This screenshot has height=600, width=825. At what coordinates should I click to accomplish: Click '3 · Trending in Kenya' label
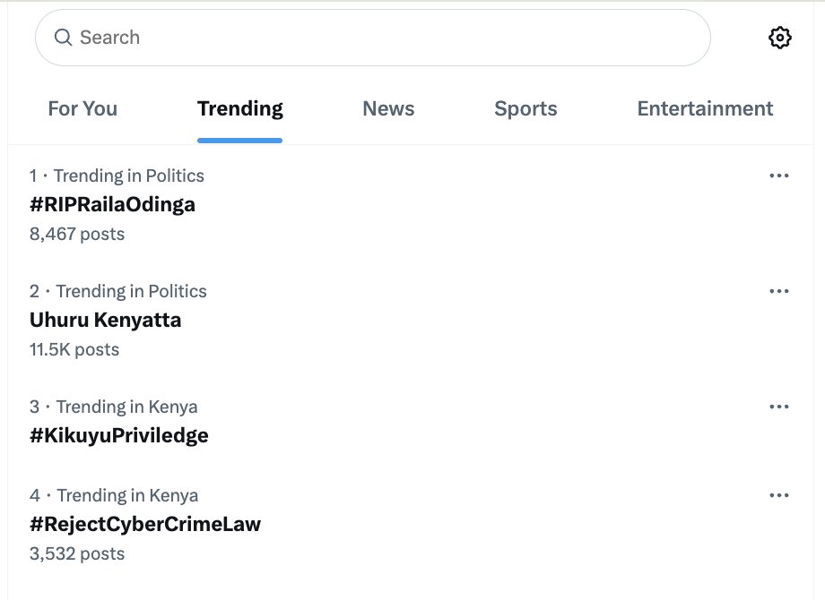[114, 407]
